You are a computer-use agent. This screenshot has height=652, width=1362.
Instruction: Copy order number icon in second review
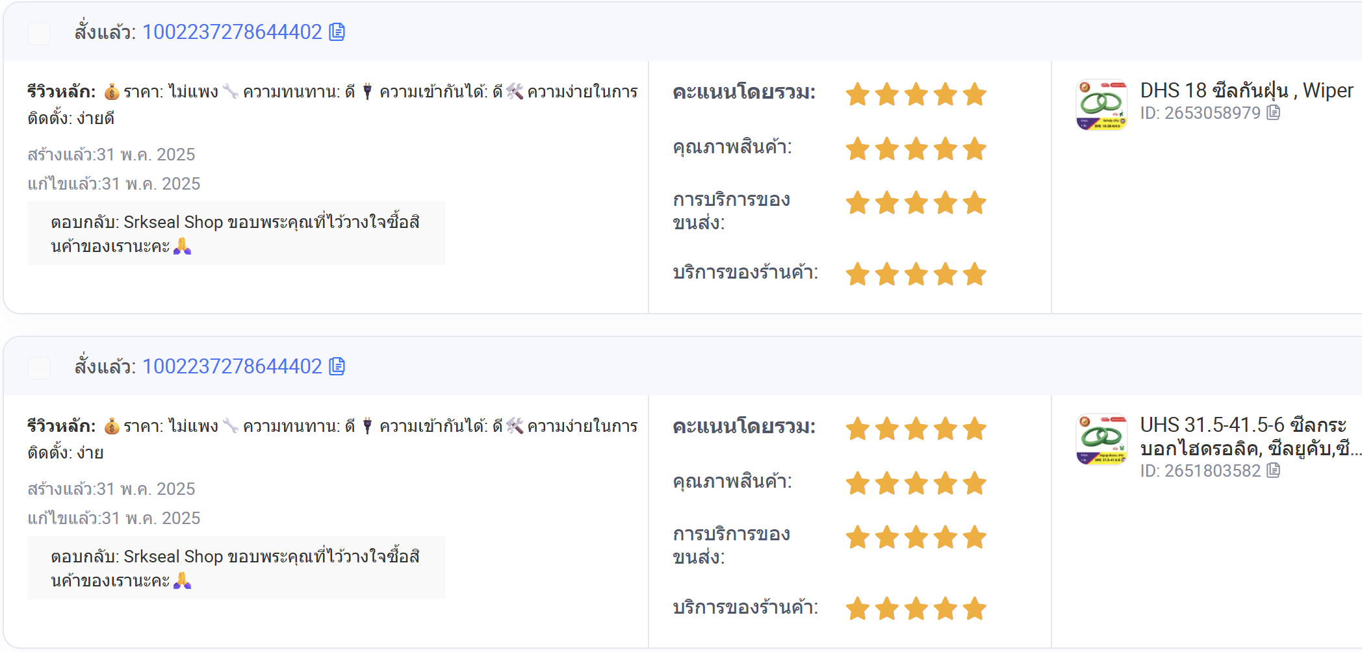click(x=337, y=366)
